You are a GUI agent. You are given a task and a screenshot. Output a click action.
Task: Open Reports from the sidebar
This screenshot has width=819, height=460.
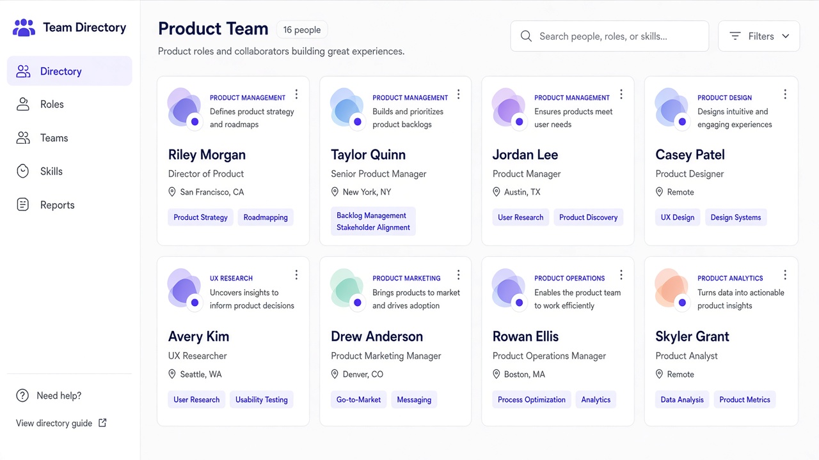tap(70, 205)
